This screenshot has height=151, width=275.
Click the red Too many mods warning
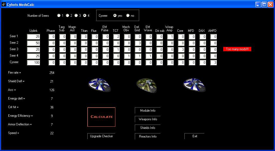tap(237, 49)
